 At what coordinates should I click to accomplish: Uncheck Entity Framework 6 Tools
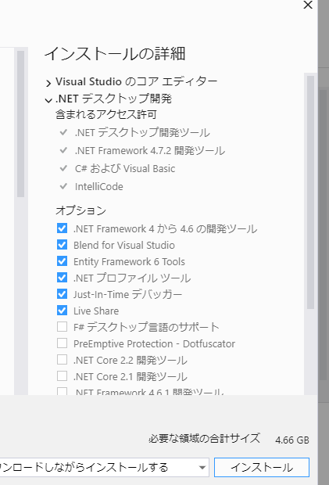point(62,261)
